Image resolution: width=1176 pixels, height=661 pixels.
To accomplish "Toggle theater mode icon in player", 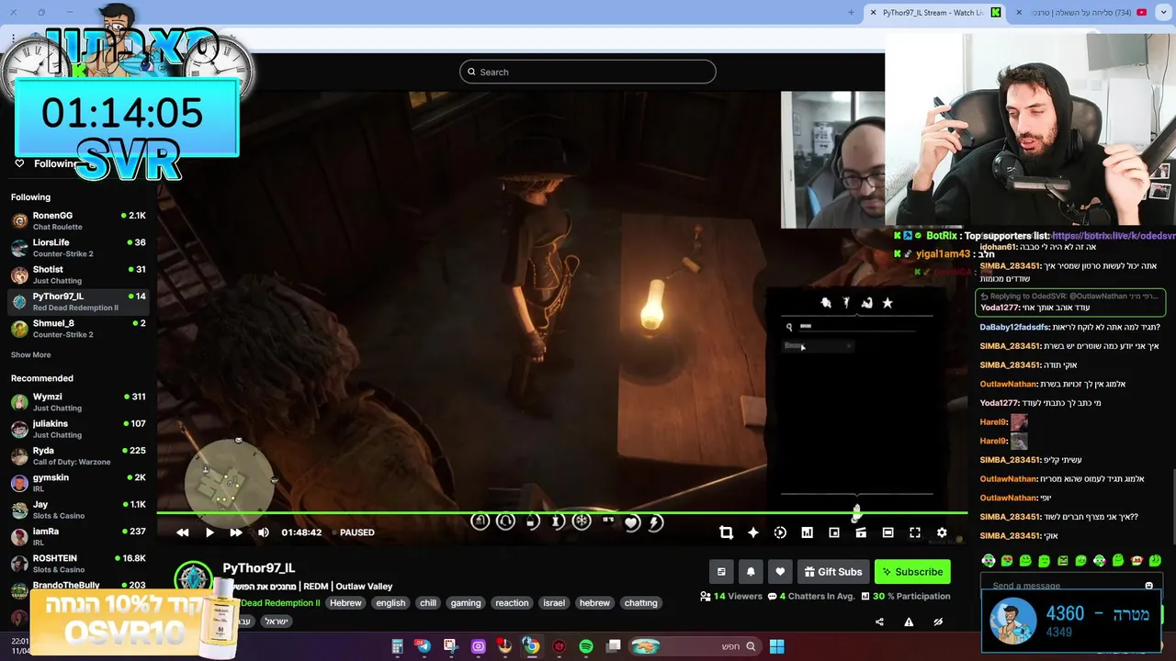I will pyautogui.click(x=888, y=532).
